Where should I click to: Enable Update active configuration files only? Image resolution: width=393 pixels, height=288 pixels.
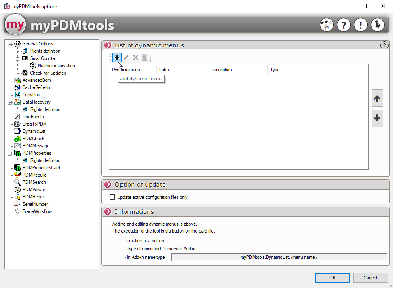click(x=112, y=197)
